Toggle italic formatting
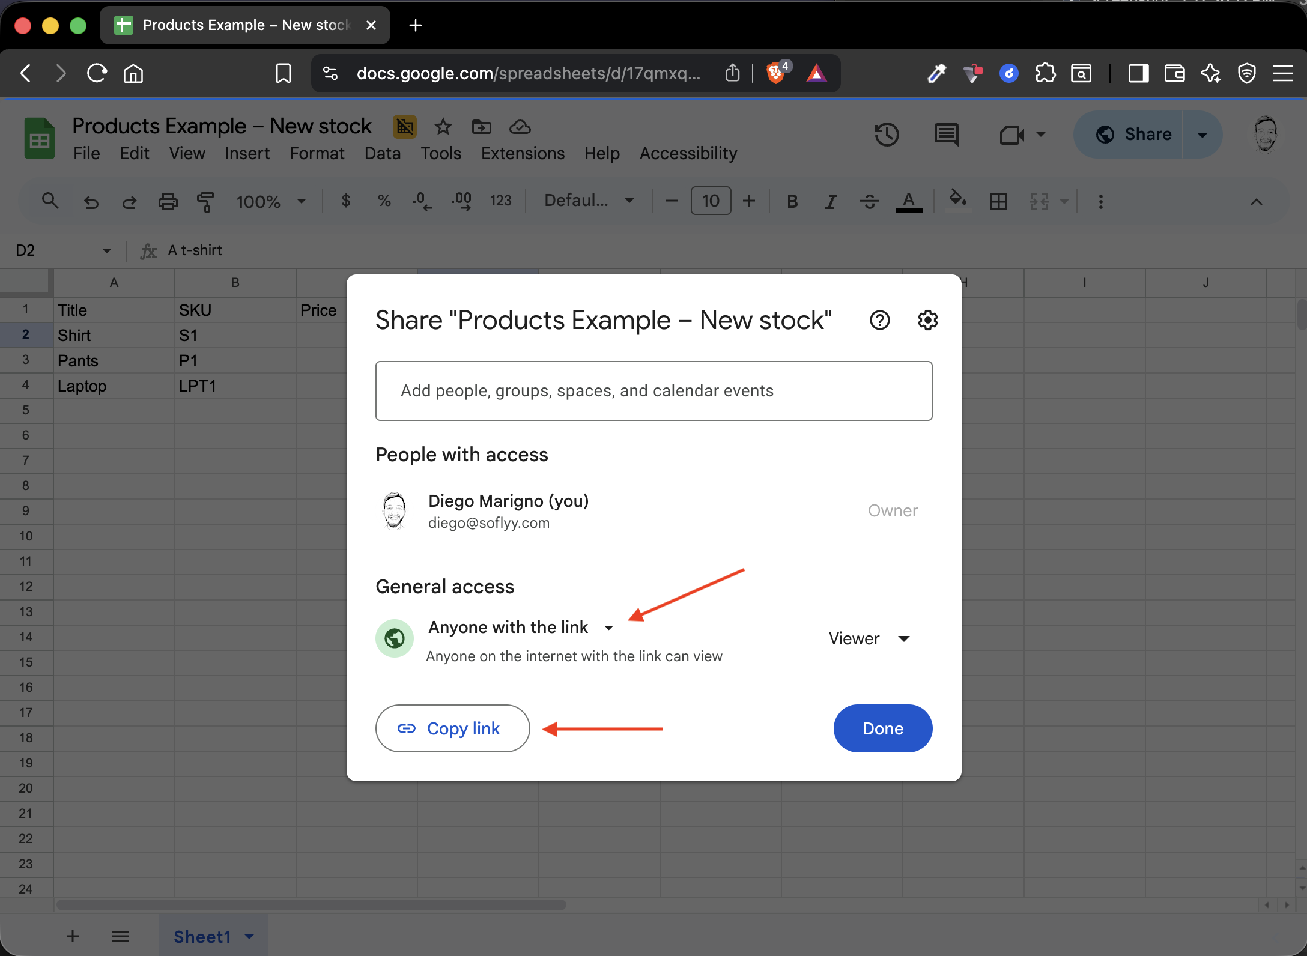Image resolution: width=1307 pixels, height=956 pixels. [x=831, y=201]
